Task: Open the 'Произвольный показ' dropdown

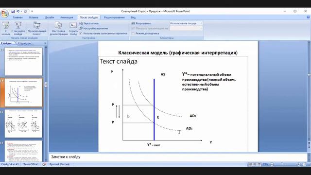Action: coord(37,28)
